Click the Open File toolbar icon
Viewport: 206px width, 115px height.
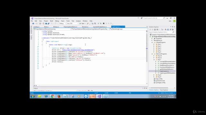[x=44, y=24]
